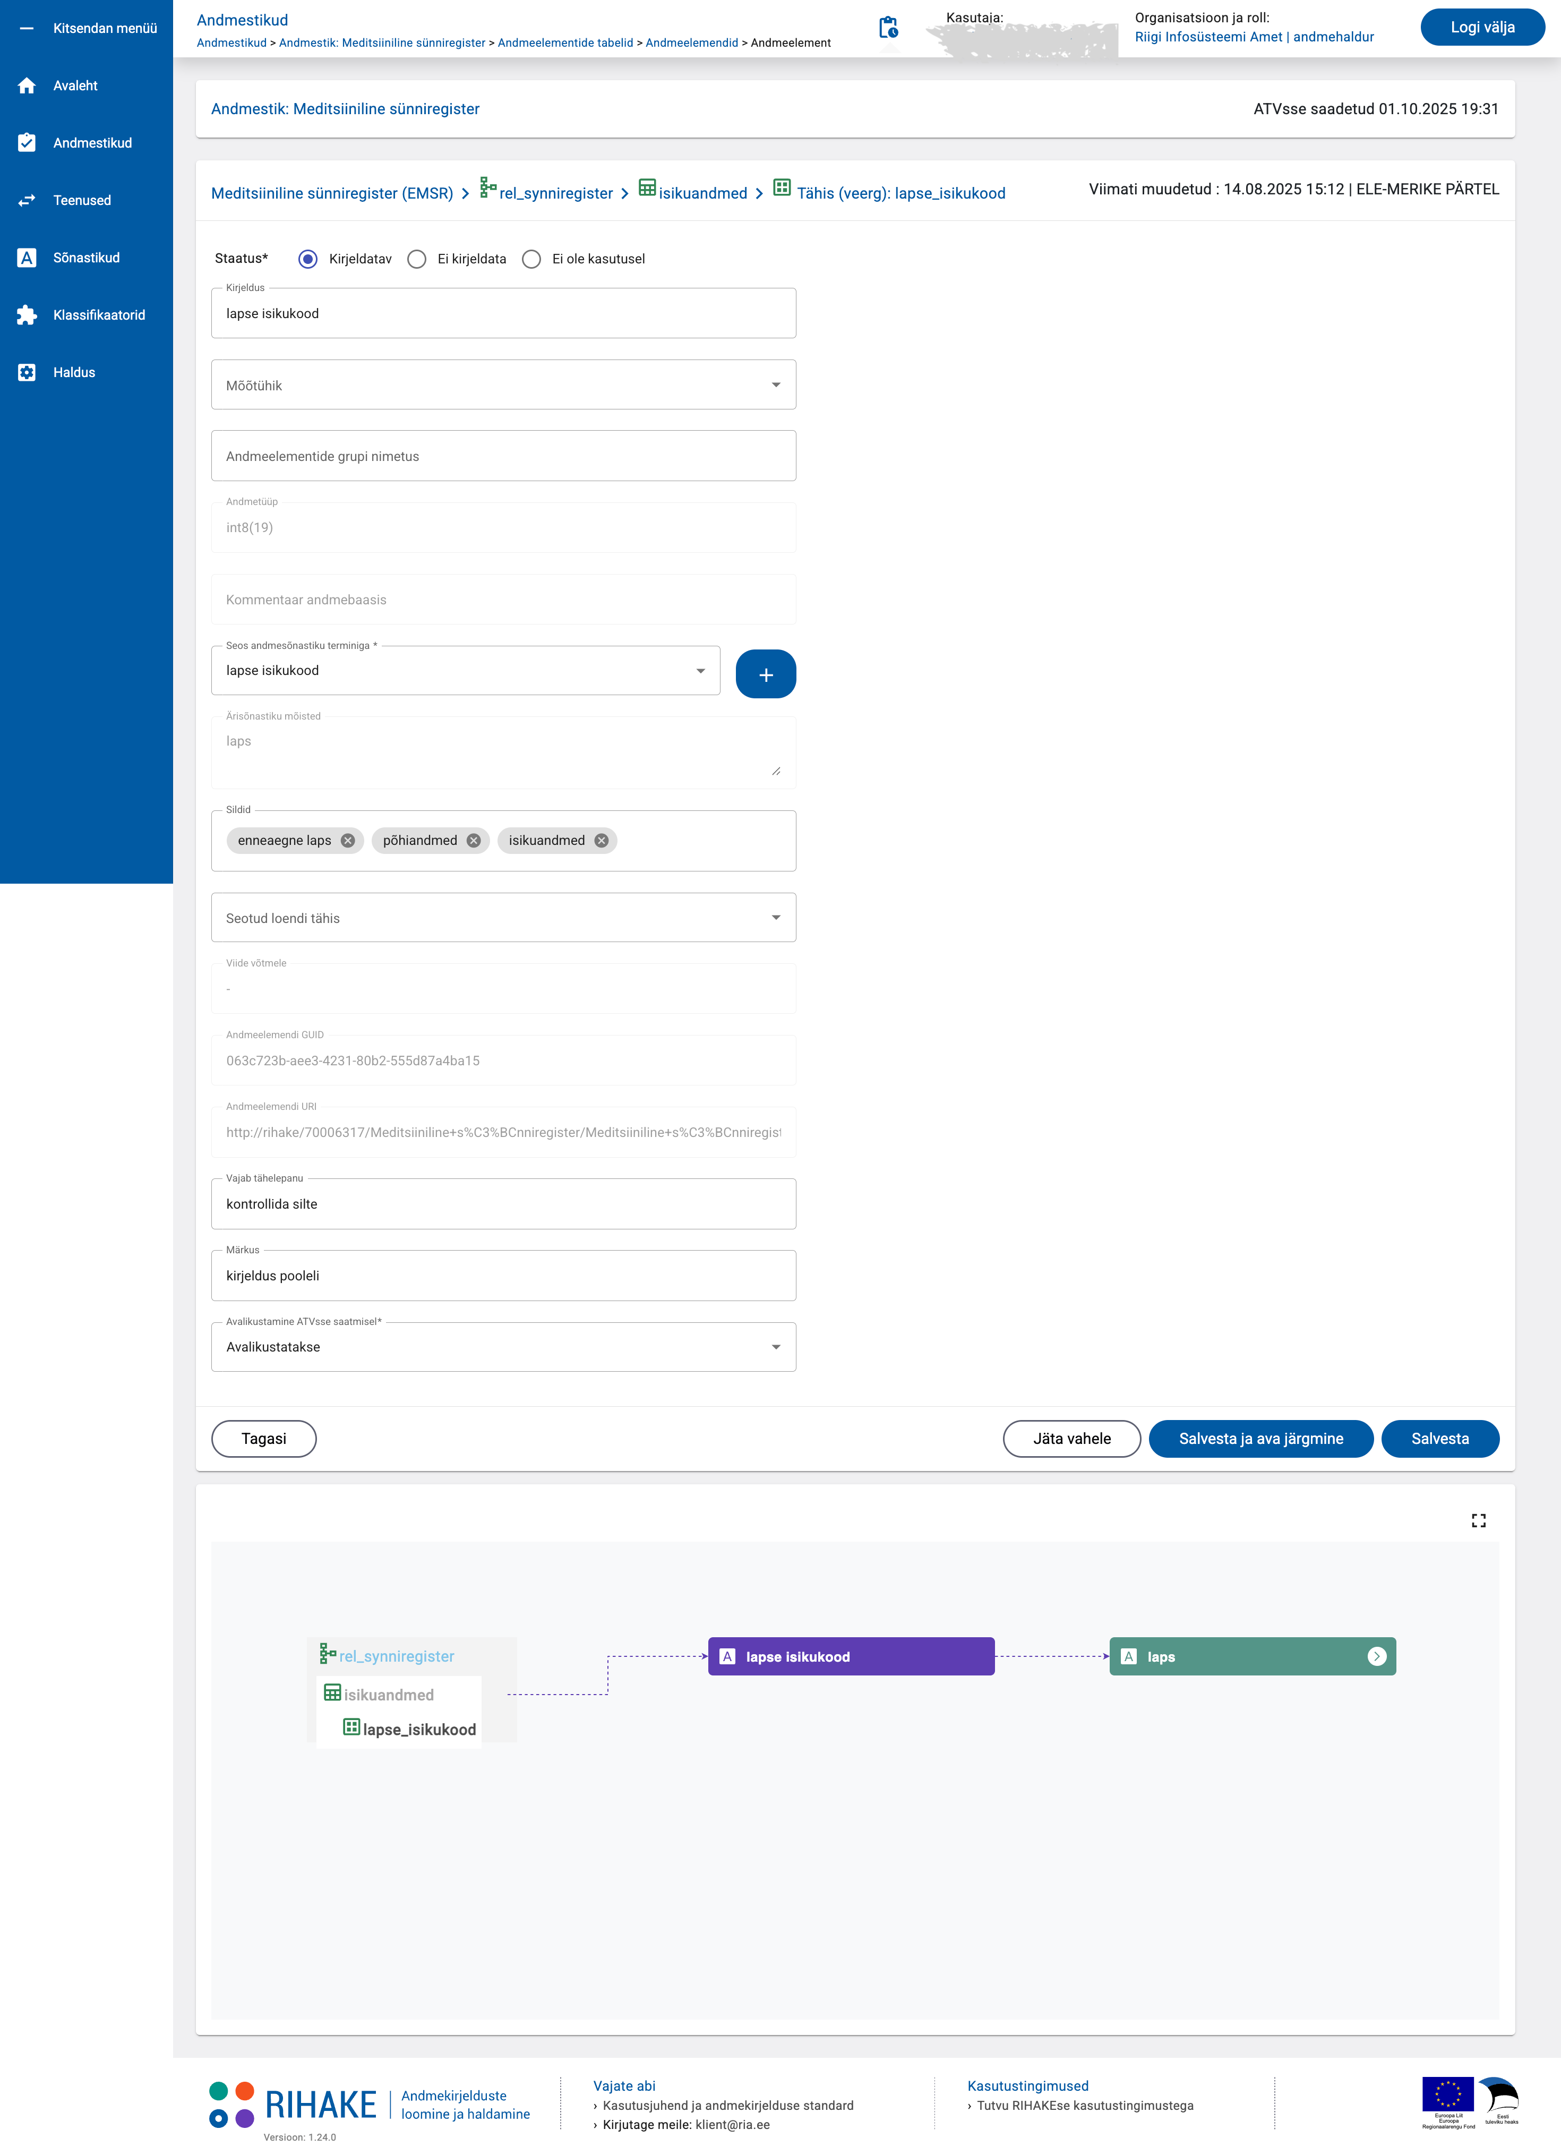This screenshot has width=1561, height=2155.
Task: Click the fullscreen icon on the diagram panel
Action: pyautogui.click(x=1478, y=1520)
